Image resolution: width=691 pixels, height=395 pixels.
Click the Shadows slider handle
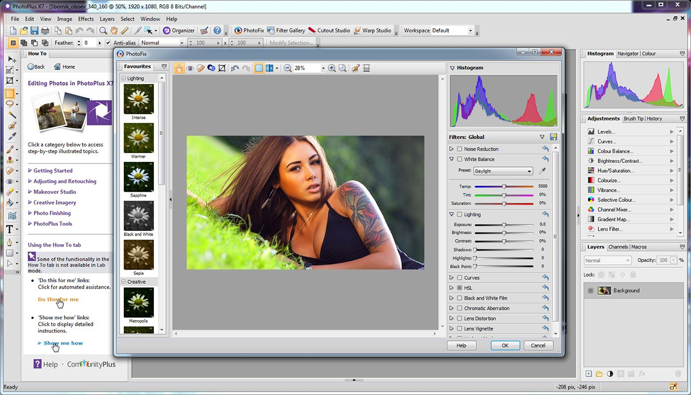pyautogui.click(x=475, y=250)
